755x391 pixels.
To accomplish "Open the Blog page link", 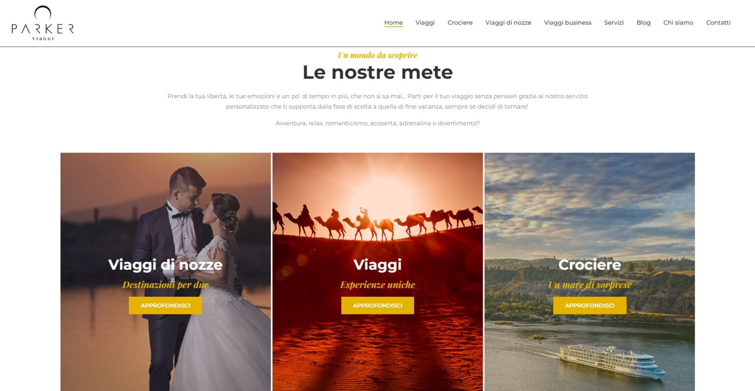I will click(643, 23).
